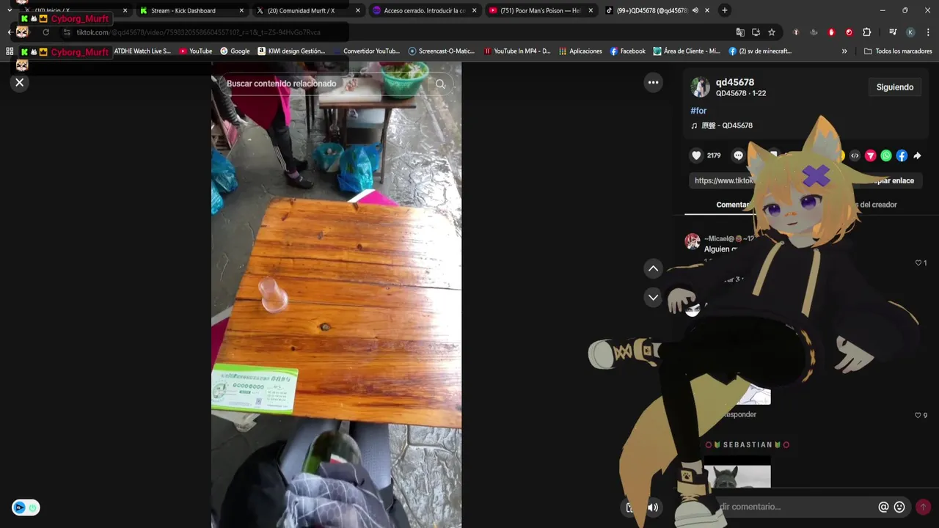The image size is (939, 528).
Task: Open the Google bookmark
Action: click(235, 51)
